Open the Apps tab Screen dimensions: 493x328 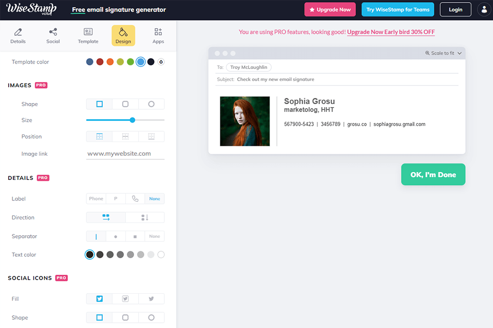pyautogui.click(x=158, y=36)
